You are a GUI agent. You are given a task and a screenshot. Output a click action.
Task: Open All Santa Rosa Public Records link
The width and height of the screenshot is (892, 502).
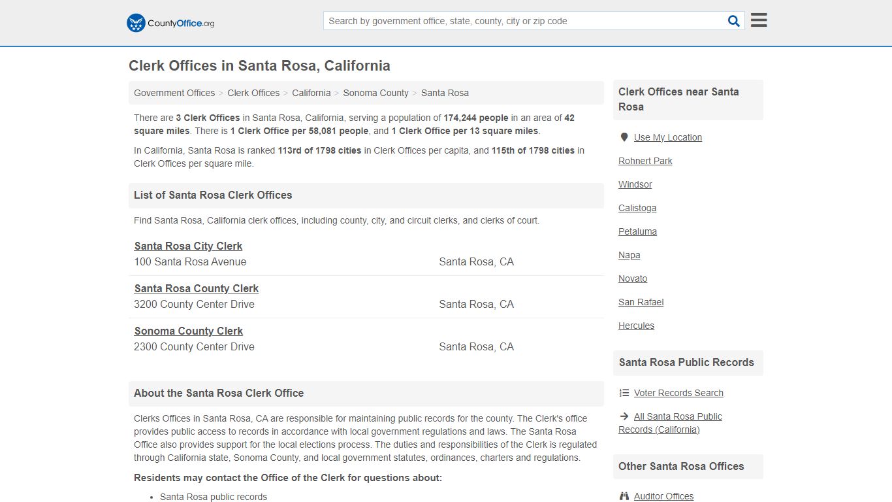coord(671,423)
